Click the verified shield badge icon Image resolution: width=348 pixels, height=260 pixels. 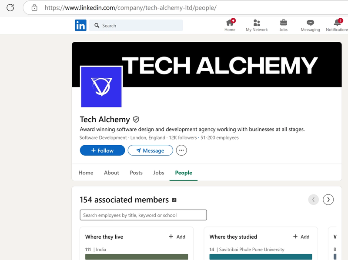(x=136, y=120)
